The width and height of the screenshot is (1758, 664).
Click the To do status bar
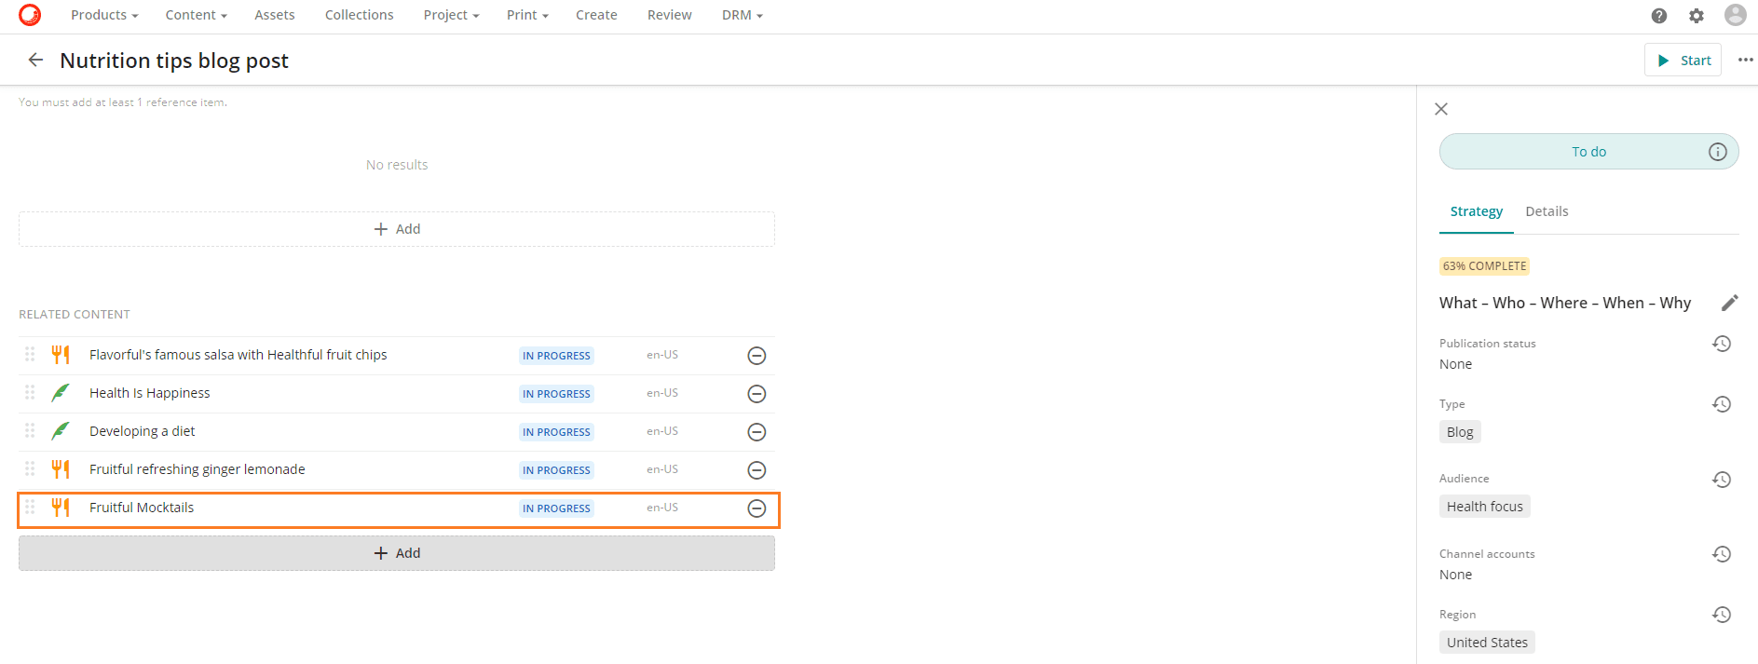pos(1588,152)
